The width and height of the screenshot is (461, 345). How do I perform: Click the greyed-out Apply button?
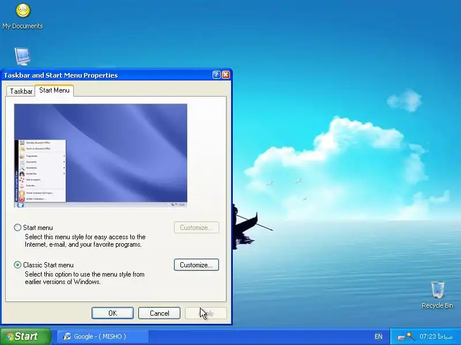coord(206,313)
